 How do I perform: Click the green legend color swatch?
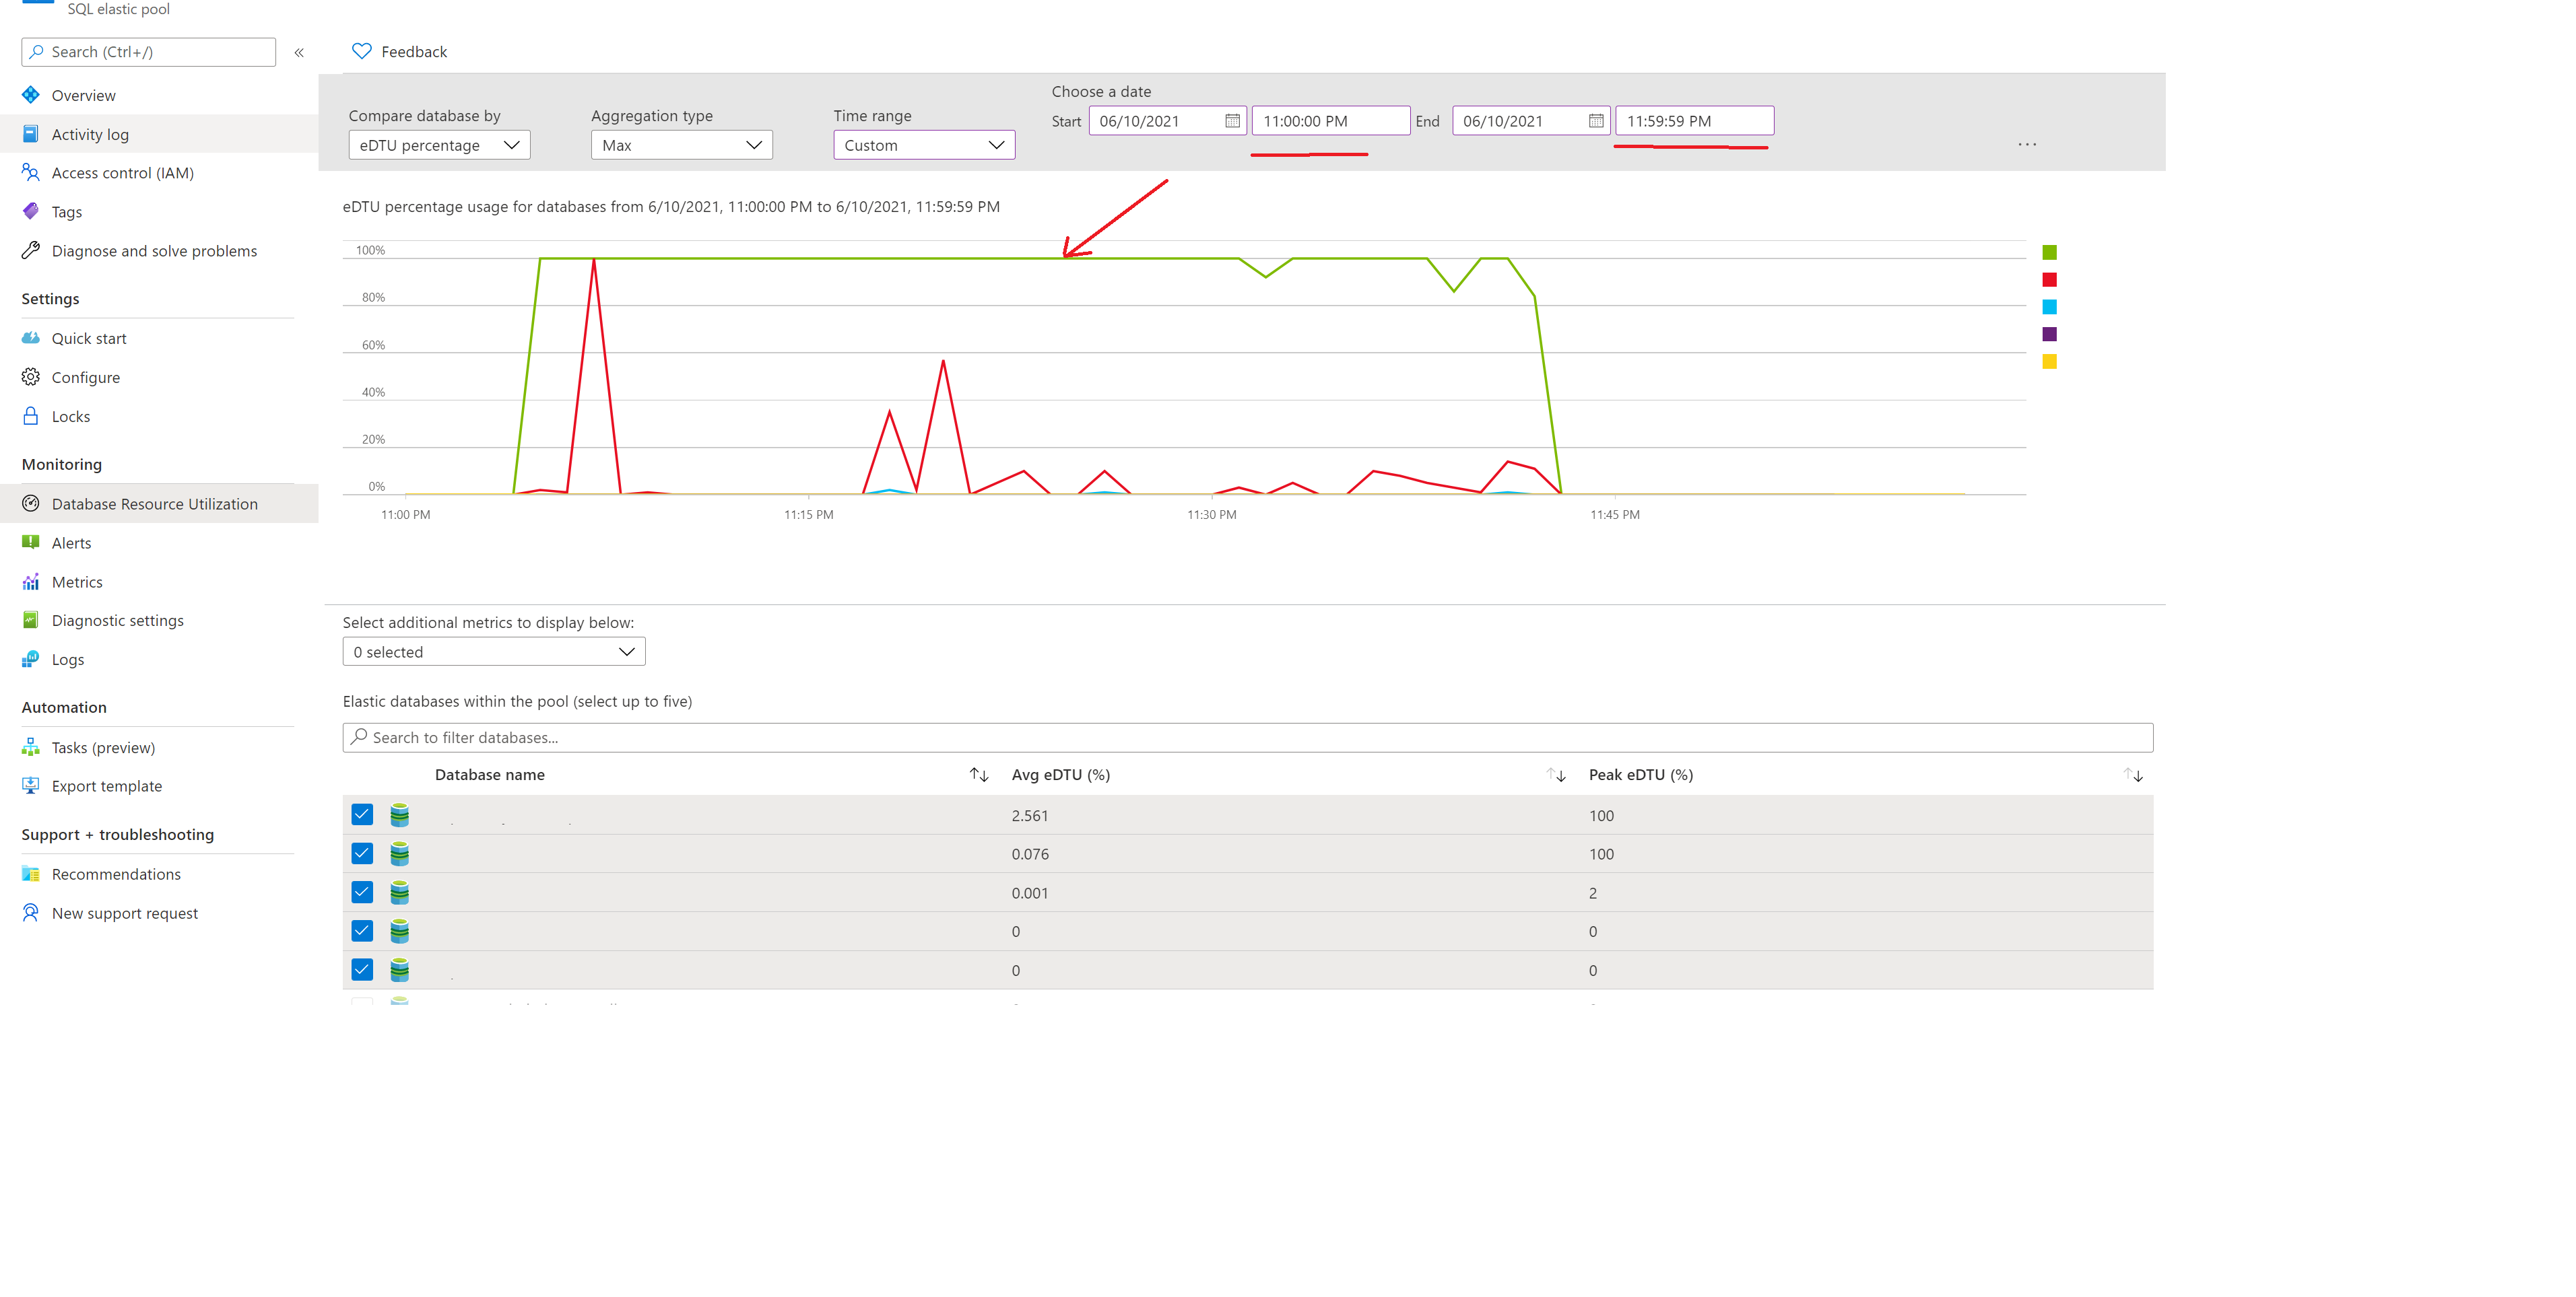coord(2049,251)
